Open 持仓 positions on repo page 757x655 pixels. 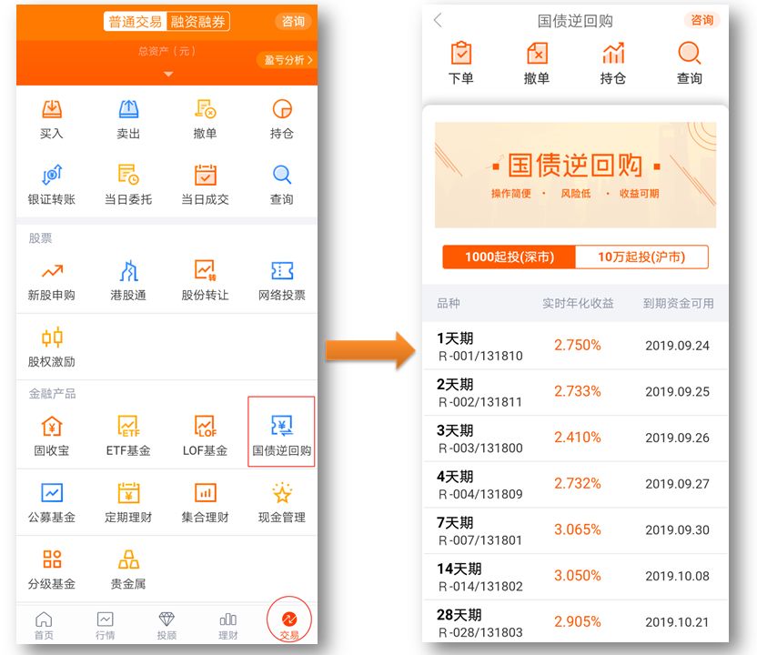[612, 60]
